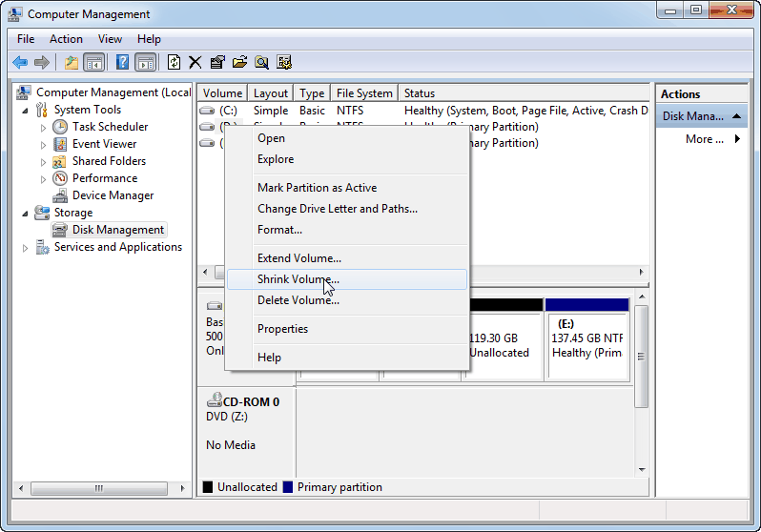Click the Properties toolbar icon

pos(217,62)
